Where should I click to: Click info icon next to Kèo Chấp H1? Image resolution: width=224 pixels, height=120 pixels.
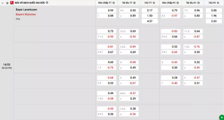(x=177, y=3)
